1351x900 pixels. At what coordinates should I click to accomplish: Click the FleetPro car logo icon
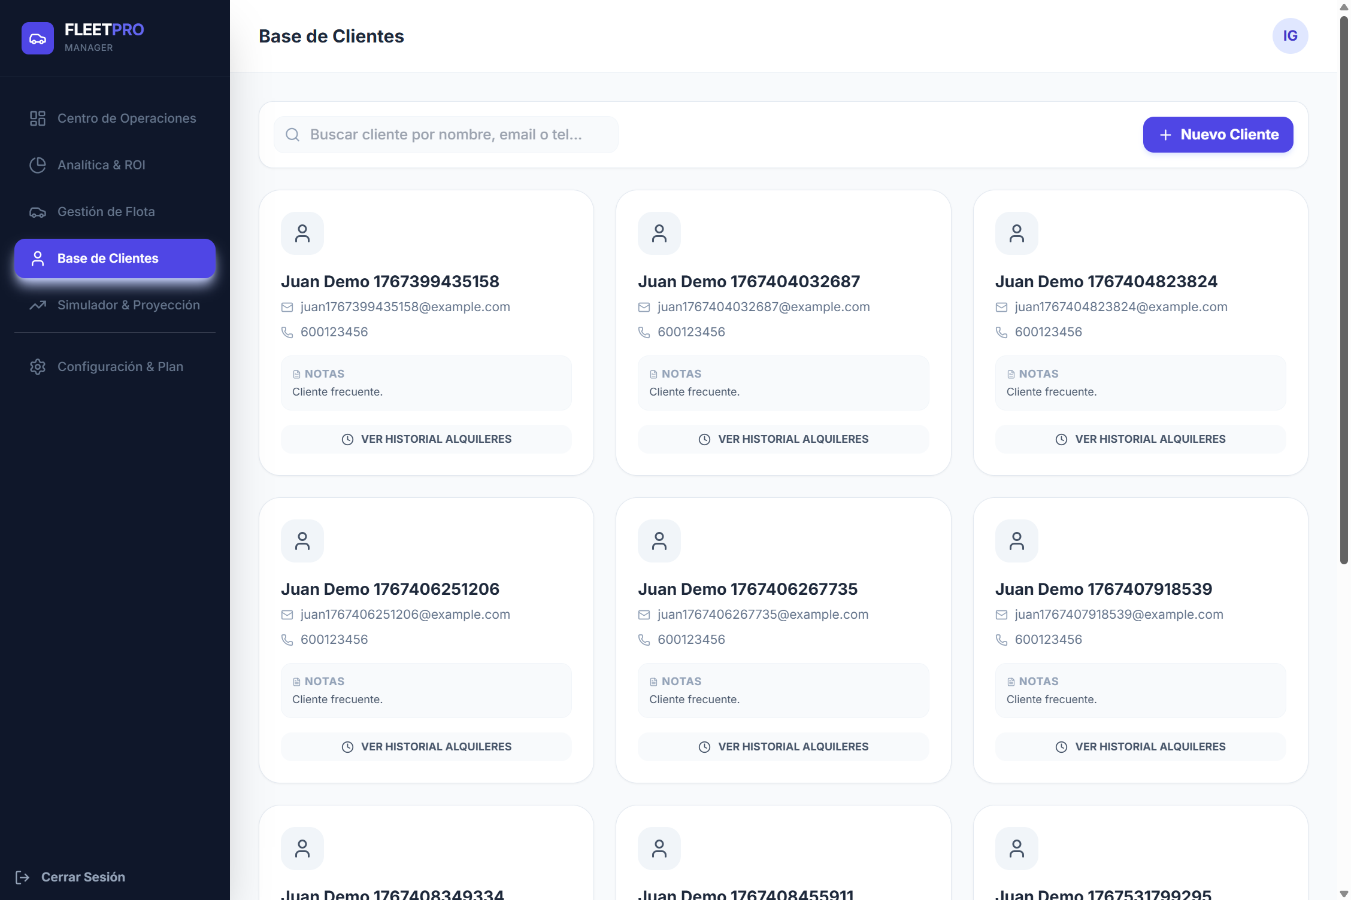(x=37, y=38)
